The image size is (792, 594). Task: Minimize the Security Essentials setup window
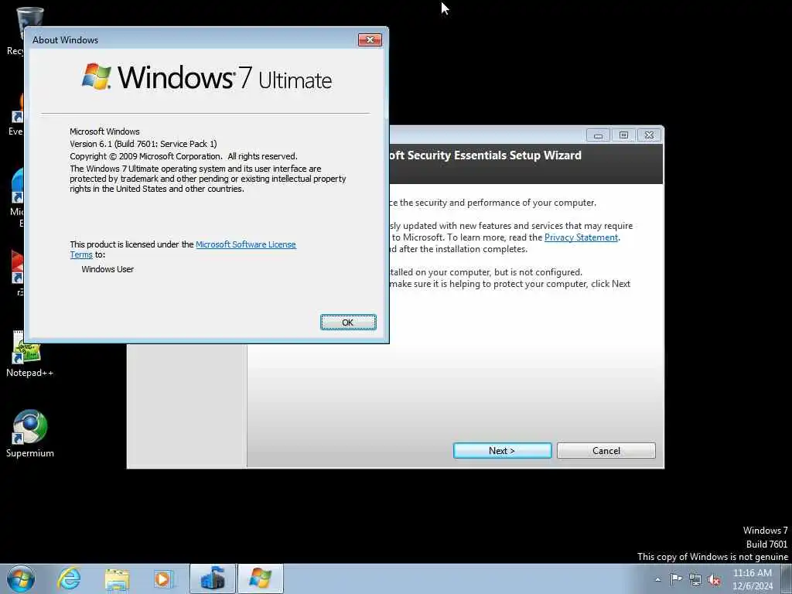click(598, 135)
